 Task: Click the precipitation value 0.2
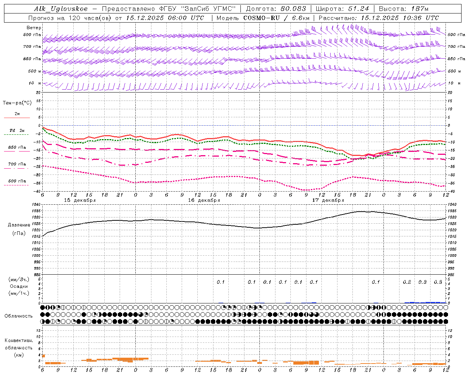407,282
